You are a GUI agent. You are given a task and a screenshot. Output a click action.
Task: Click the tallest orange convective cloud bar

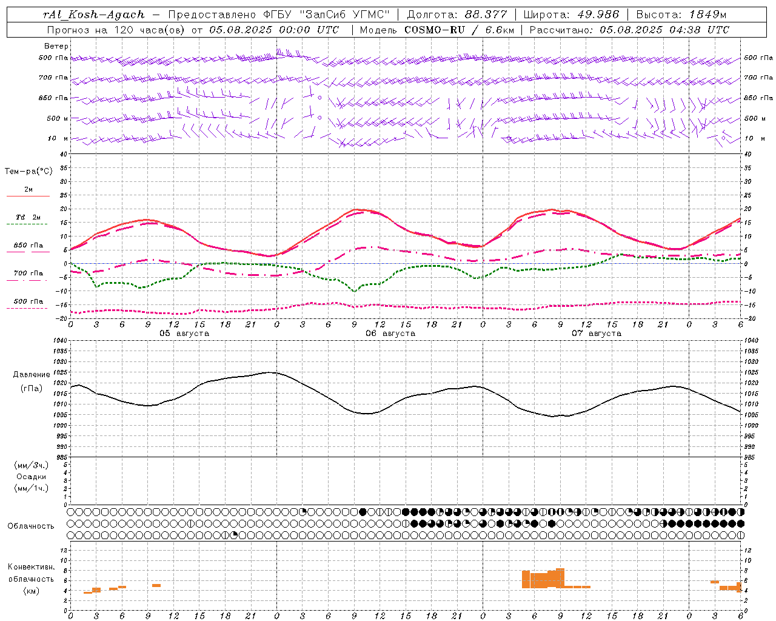click(x=560, y=578)
